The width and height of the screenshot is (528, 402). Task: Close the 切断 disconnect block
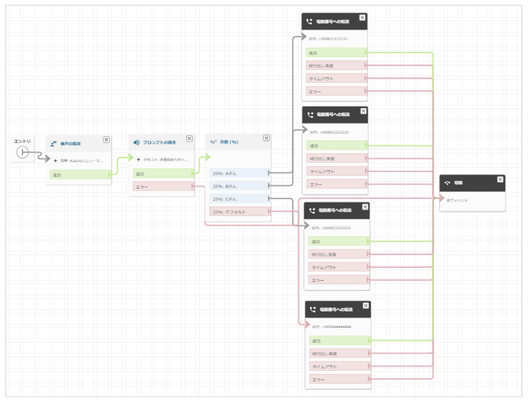(500, 179)
